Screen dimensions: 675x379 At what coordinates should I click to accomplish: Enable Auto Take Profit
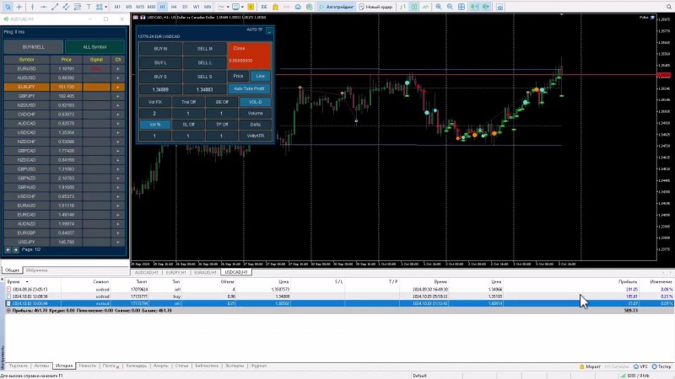(249, 88)
